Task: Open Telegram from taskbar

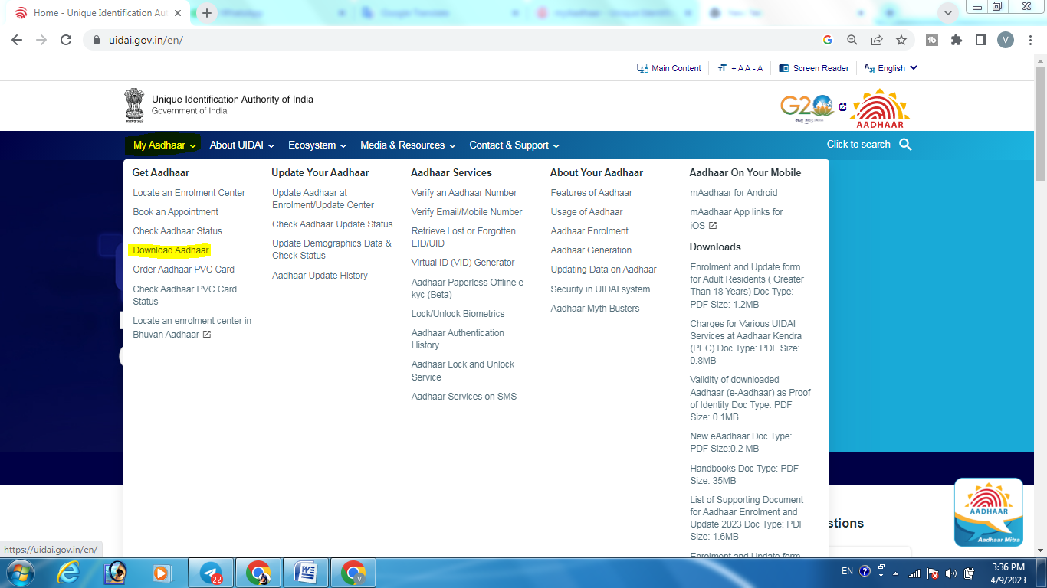Action: click(211, 573)
